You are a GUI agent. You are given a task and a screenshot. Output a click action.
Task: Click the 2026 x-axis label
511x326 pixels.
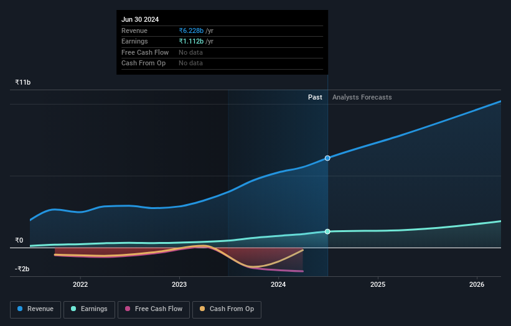coord(477,284)
